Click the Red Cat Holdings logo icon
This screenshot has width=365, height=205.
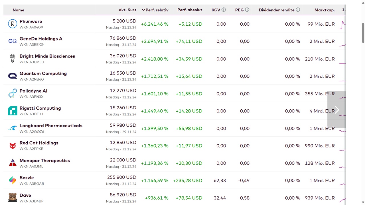click(x=13, y=145)
